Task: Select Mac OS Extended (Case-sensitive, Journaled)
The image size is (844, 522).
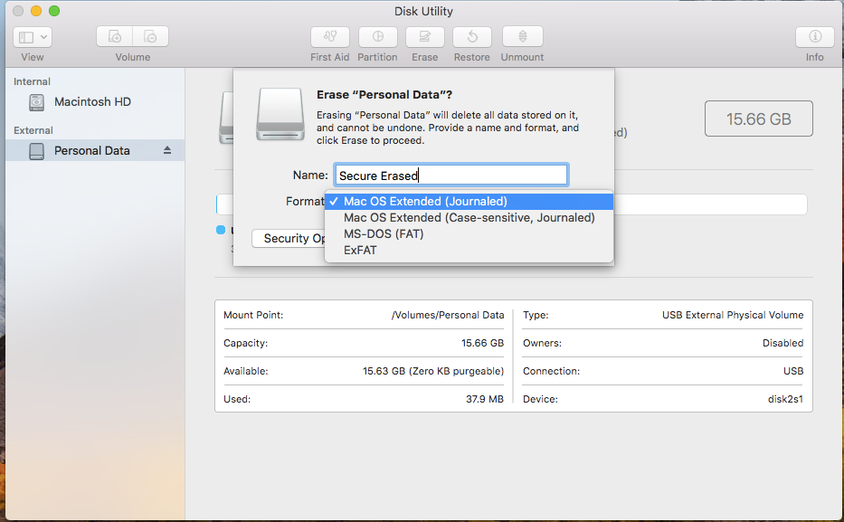Action: pyautogui.click(x=469, y=217)
